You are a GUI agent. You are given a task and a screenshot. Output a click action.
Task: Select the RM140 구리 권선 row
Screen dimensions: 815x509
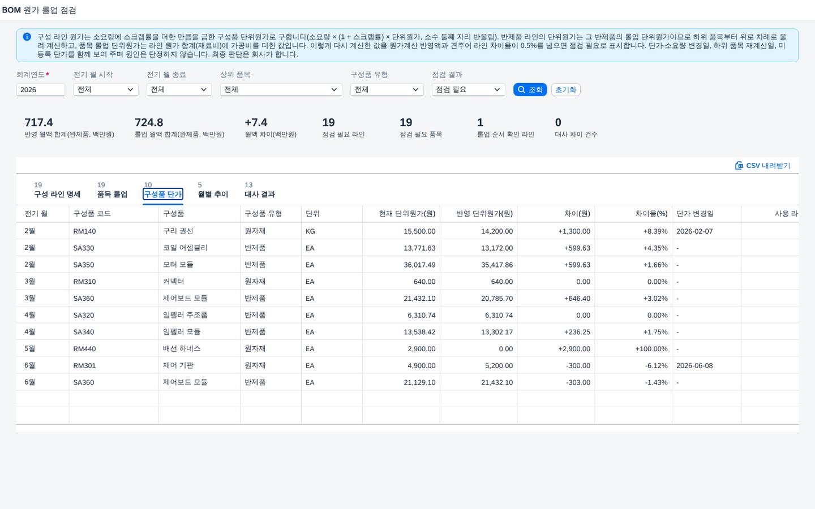[x=407, y=231]
